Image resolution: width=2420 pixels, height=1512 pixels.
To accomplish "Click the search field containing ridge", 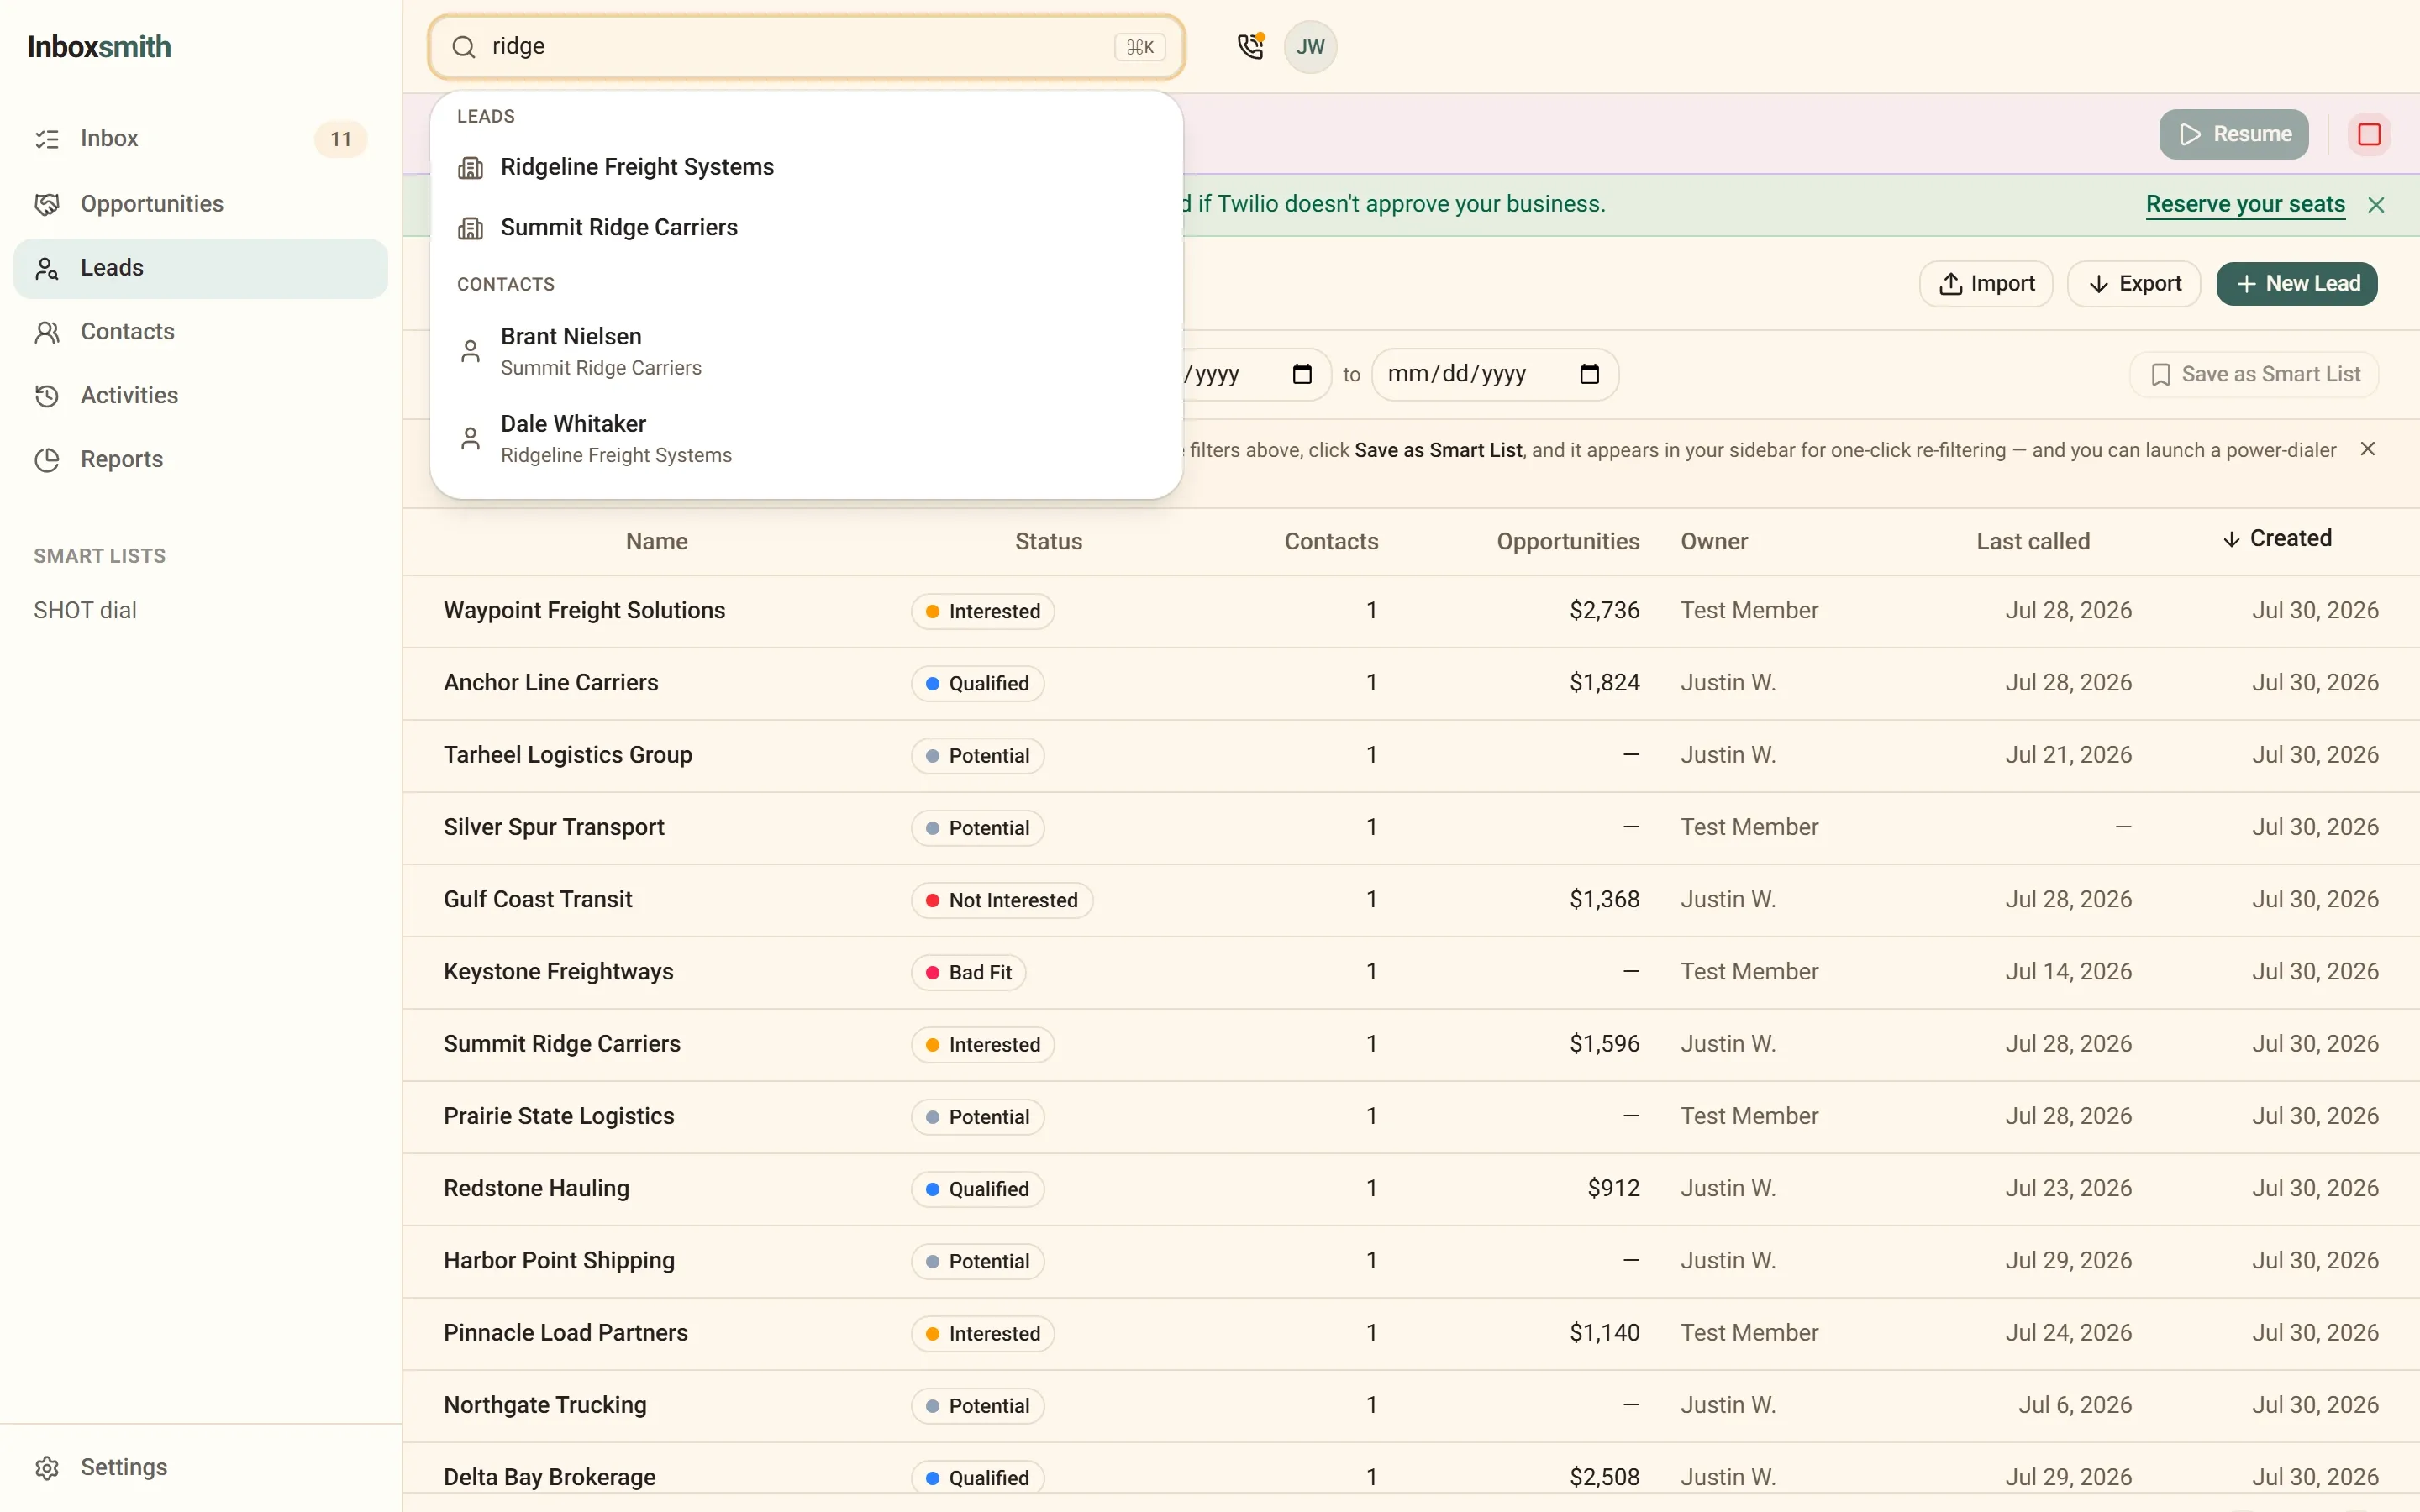I will [x=806, y=47].
